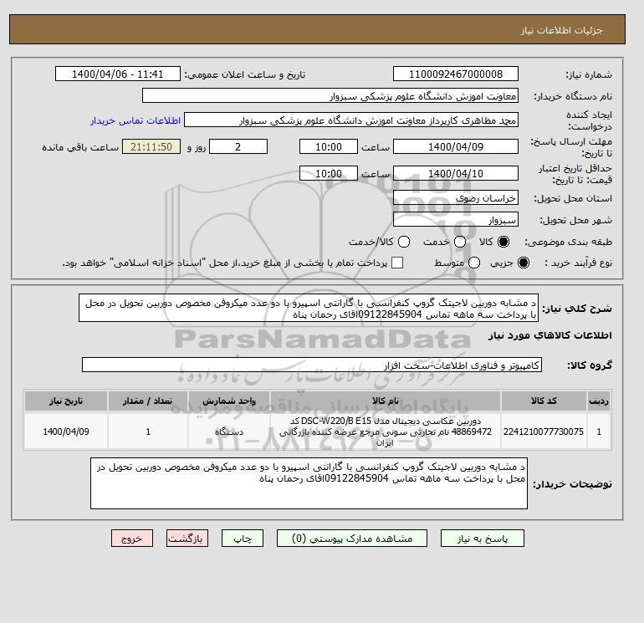Click the general need description text box
Image resolution: width=644 pixels, height=623 pixels.
click(309, 308)
